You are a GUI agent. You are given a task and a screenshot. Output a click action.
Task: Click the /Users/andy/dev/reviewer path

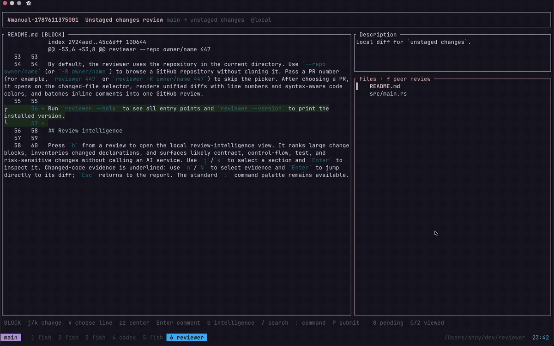[x=485, y=338]
